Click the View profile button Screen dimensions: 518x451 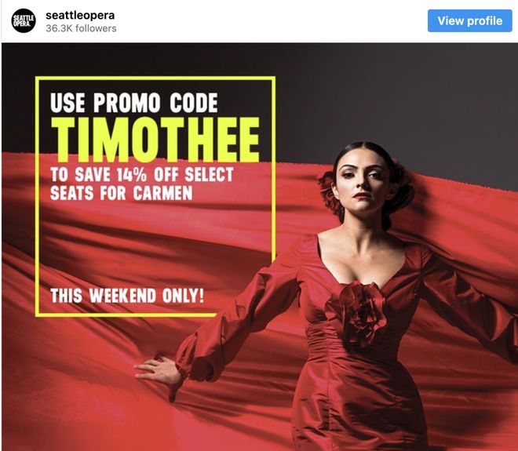tap(469, 21)
